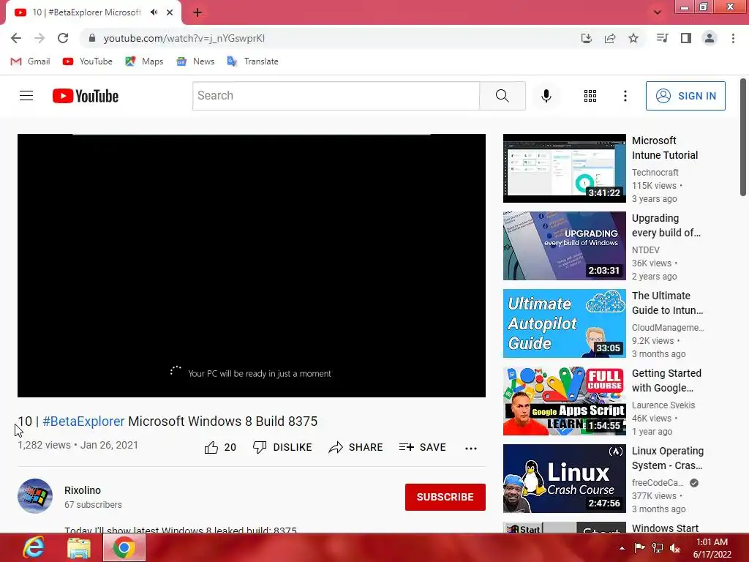Mute the tab via speaker icon

click(154, 12)
